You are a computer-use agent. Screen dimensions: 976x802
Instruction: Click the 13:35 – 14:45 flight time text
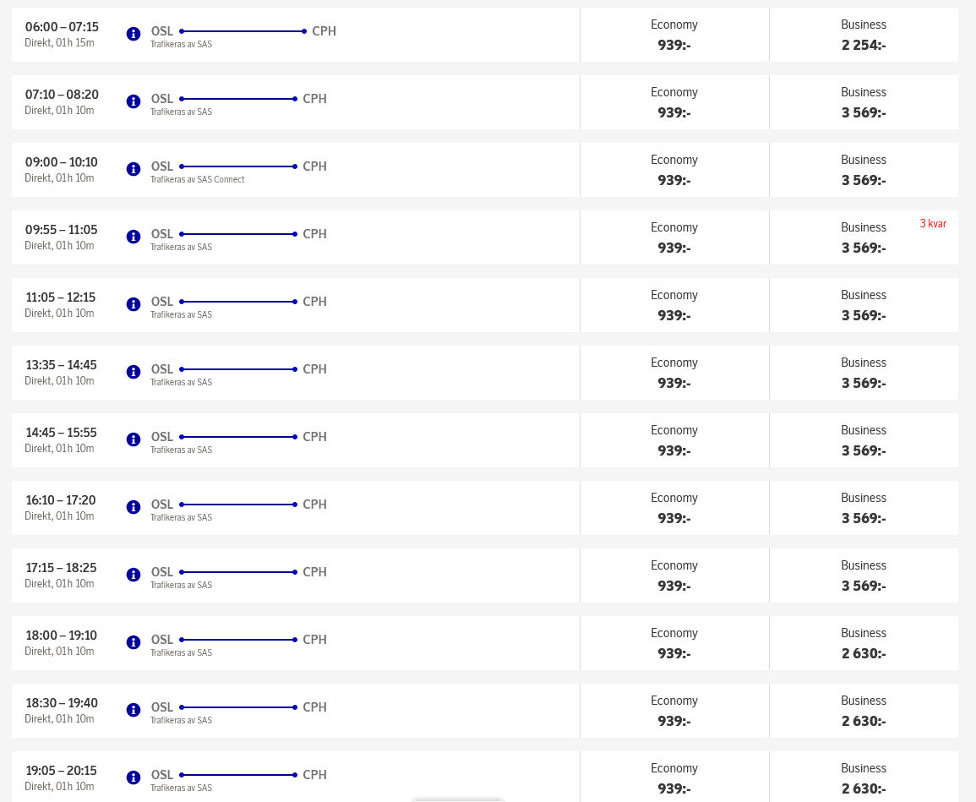[x=61, y=365]
